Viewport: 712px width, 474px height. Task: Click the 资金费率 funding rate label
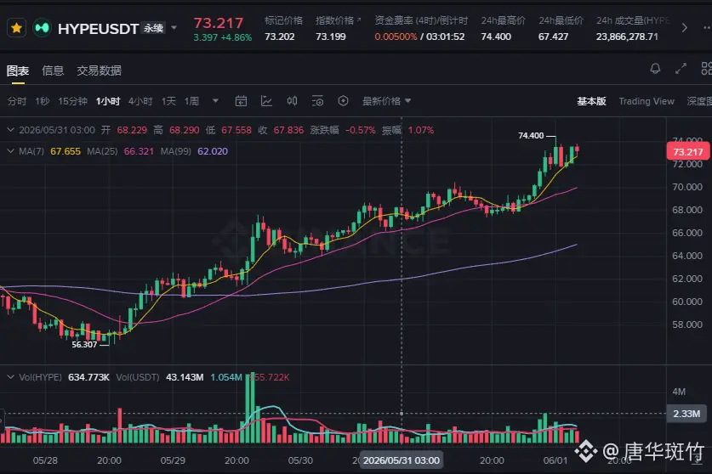point(421,20)
